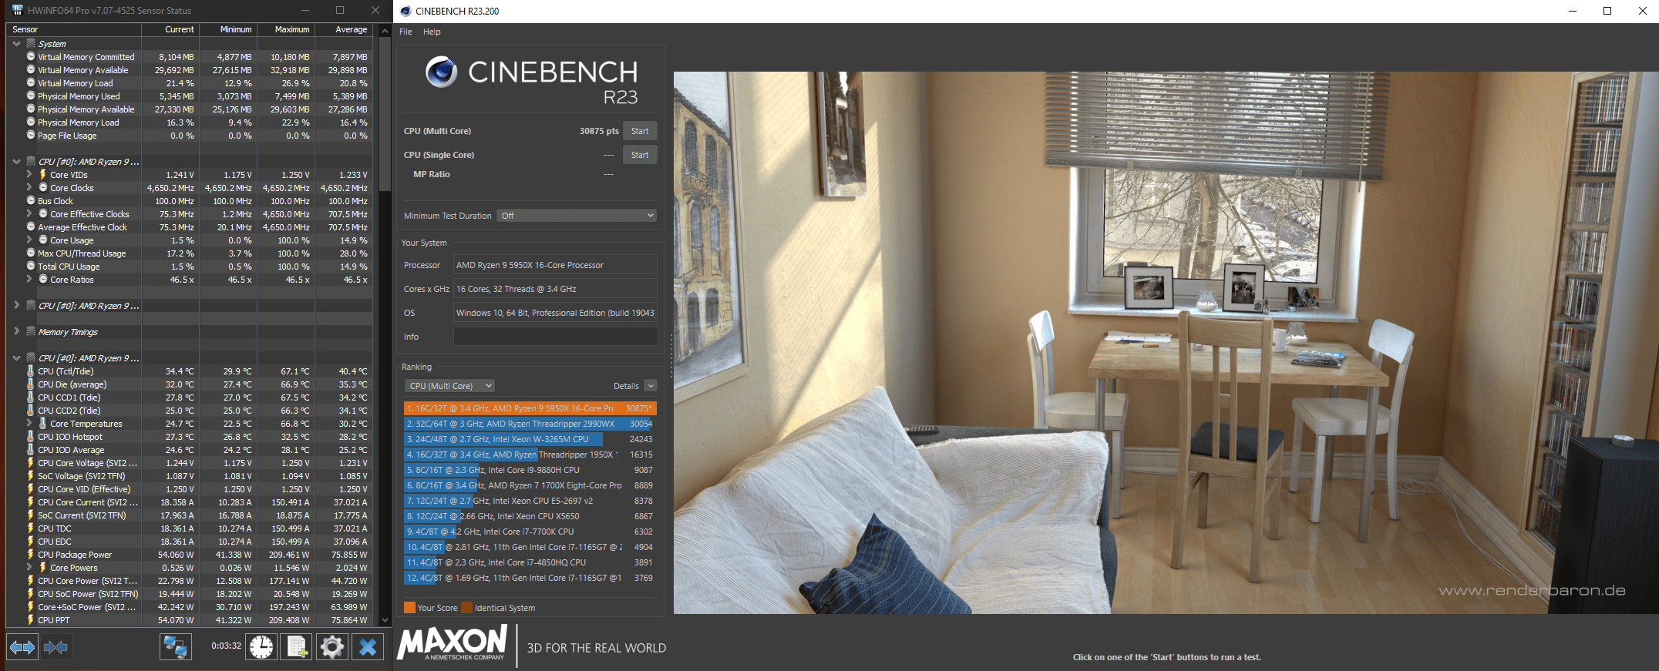Open the Minimum Test Duration dropdown
This screenshot has height=671, width=1659.
[x=577, y=216]
